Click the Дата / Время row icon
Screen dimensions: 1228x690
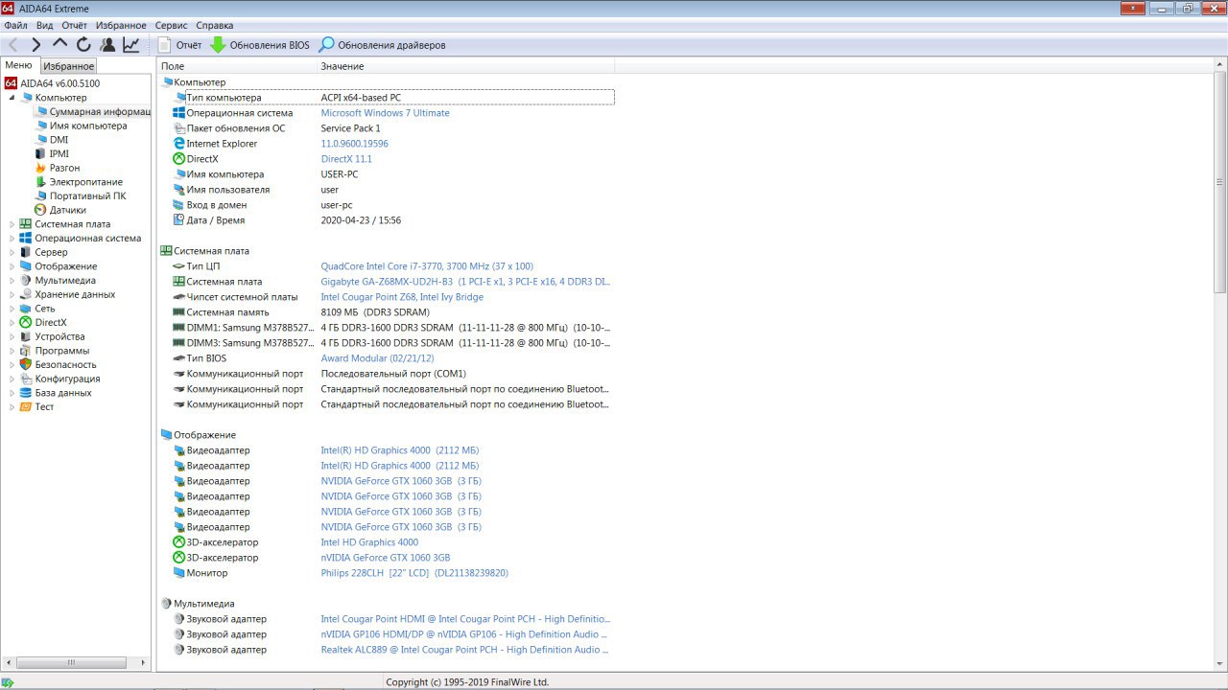click(x=178, y=220)
